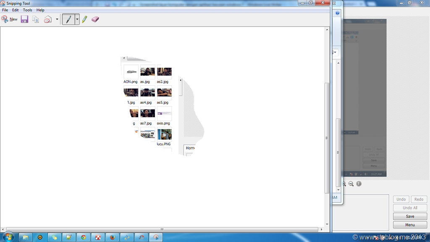Open the Windows Start menu
Image resolution: width=430 pixels, height=242 pixels.
point(8,237)
